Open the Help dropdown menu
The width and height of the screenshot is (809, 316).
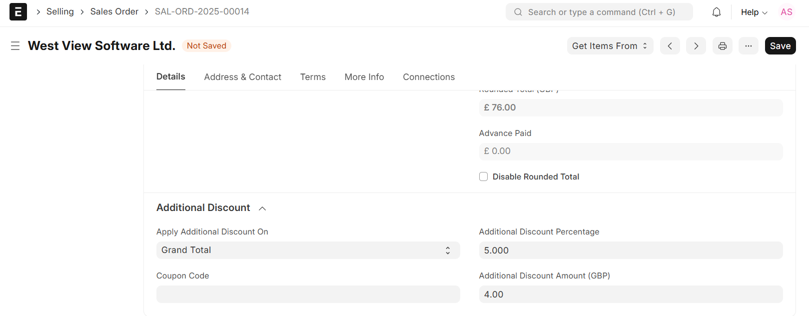click(754, 12)
